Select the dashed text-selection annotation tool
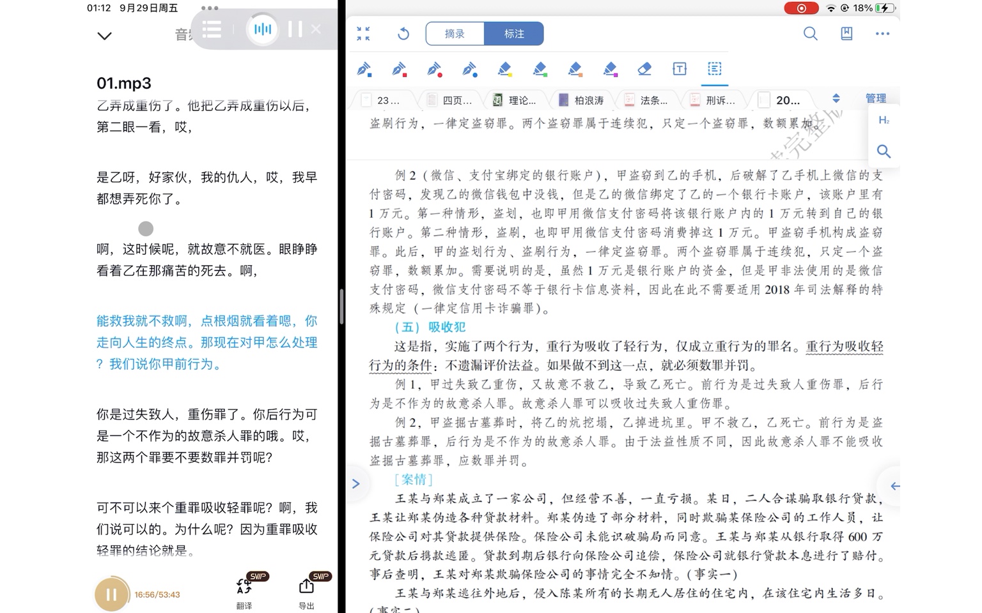Screen dimensions: 982x613 pos(715,68)
